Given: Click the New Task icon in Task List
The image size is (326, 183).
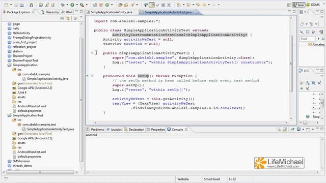Looking at the screenshot, I should [x=302, y=24].
